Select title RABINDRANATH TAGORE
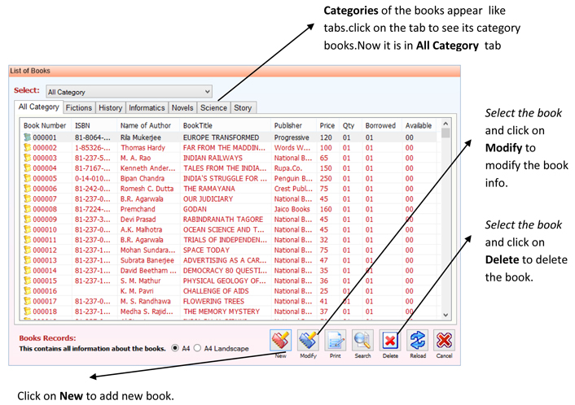The image size is (575, 405). (223, 220)
